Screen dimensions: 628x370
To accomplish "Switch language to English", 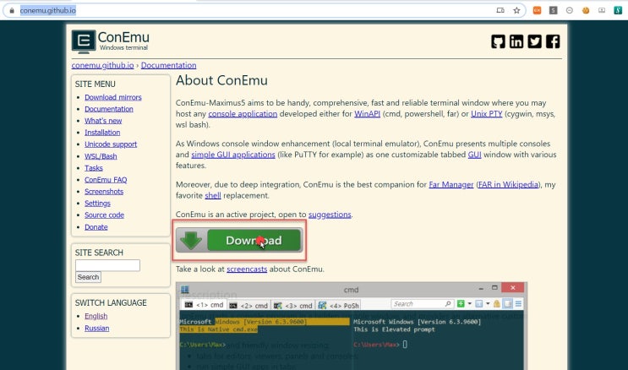I will tap(96, 316).
